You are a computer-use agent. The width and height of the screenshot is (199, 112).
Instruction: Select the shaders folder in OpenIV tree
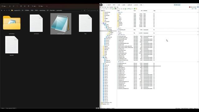click(x=112, y=32)
